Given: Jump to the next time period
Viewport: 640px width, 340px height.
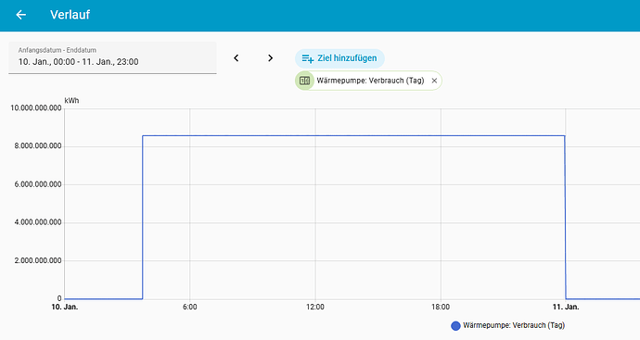Looking at the screenshot, I should pos(270,57).
